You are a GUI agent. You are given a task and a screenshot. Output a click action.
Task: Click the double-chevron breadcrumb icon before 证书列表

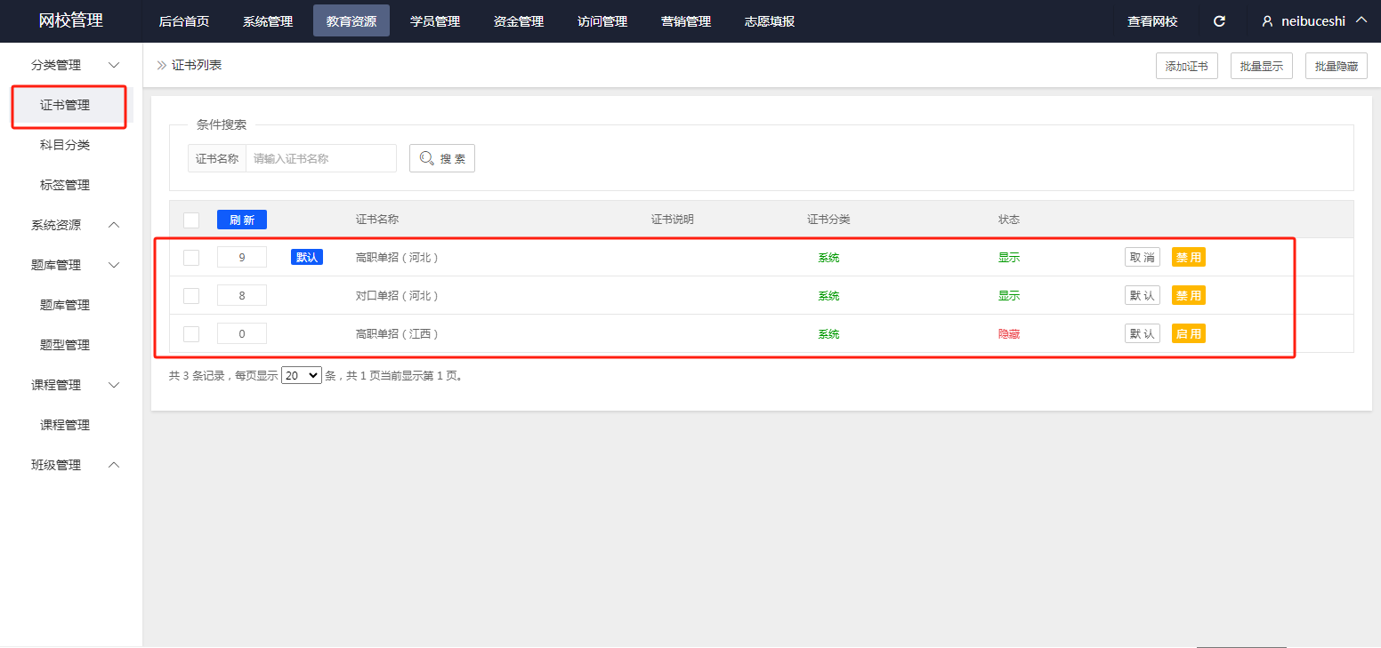[x=161, y=65]
